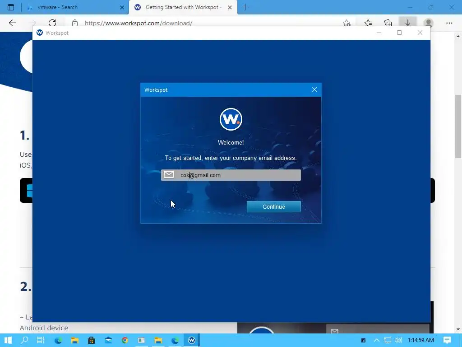Open the browser profile avatar
Screen dimensions: 462x347
click(x=428, y=23)
